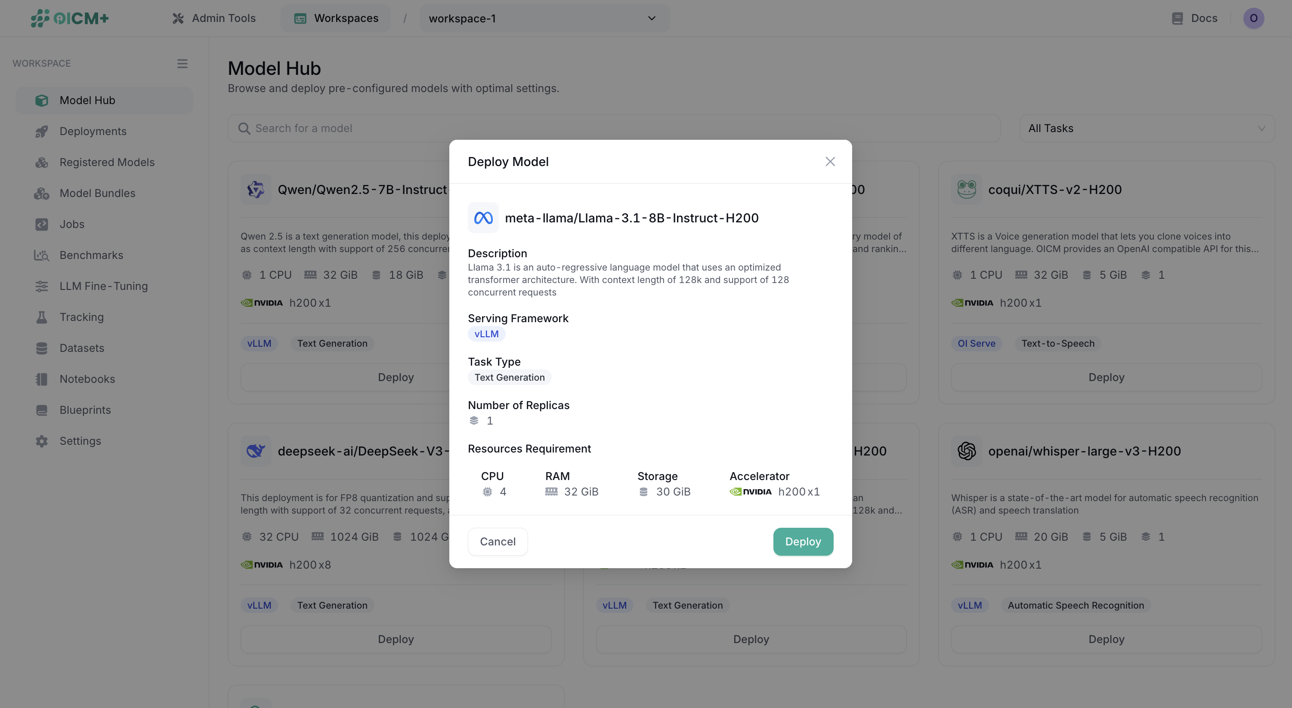Viewport: 1292px width, 708px height.
Task: Click the Deployments rocket icon
Action: tap(42, 131)
